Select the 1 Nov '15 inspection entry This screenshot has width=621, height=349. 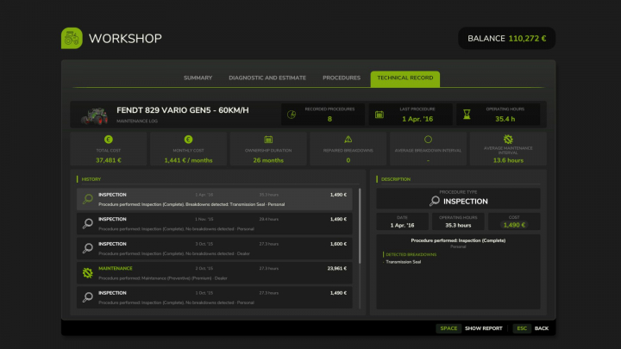pos(215,223)
